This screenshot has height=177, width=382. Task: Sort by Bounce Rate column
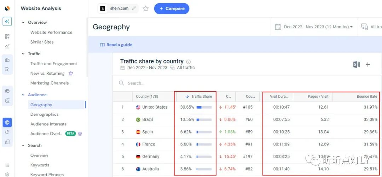pyautogui.click(x=367, y=96)
